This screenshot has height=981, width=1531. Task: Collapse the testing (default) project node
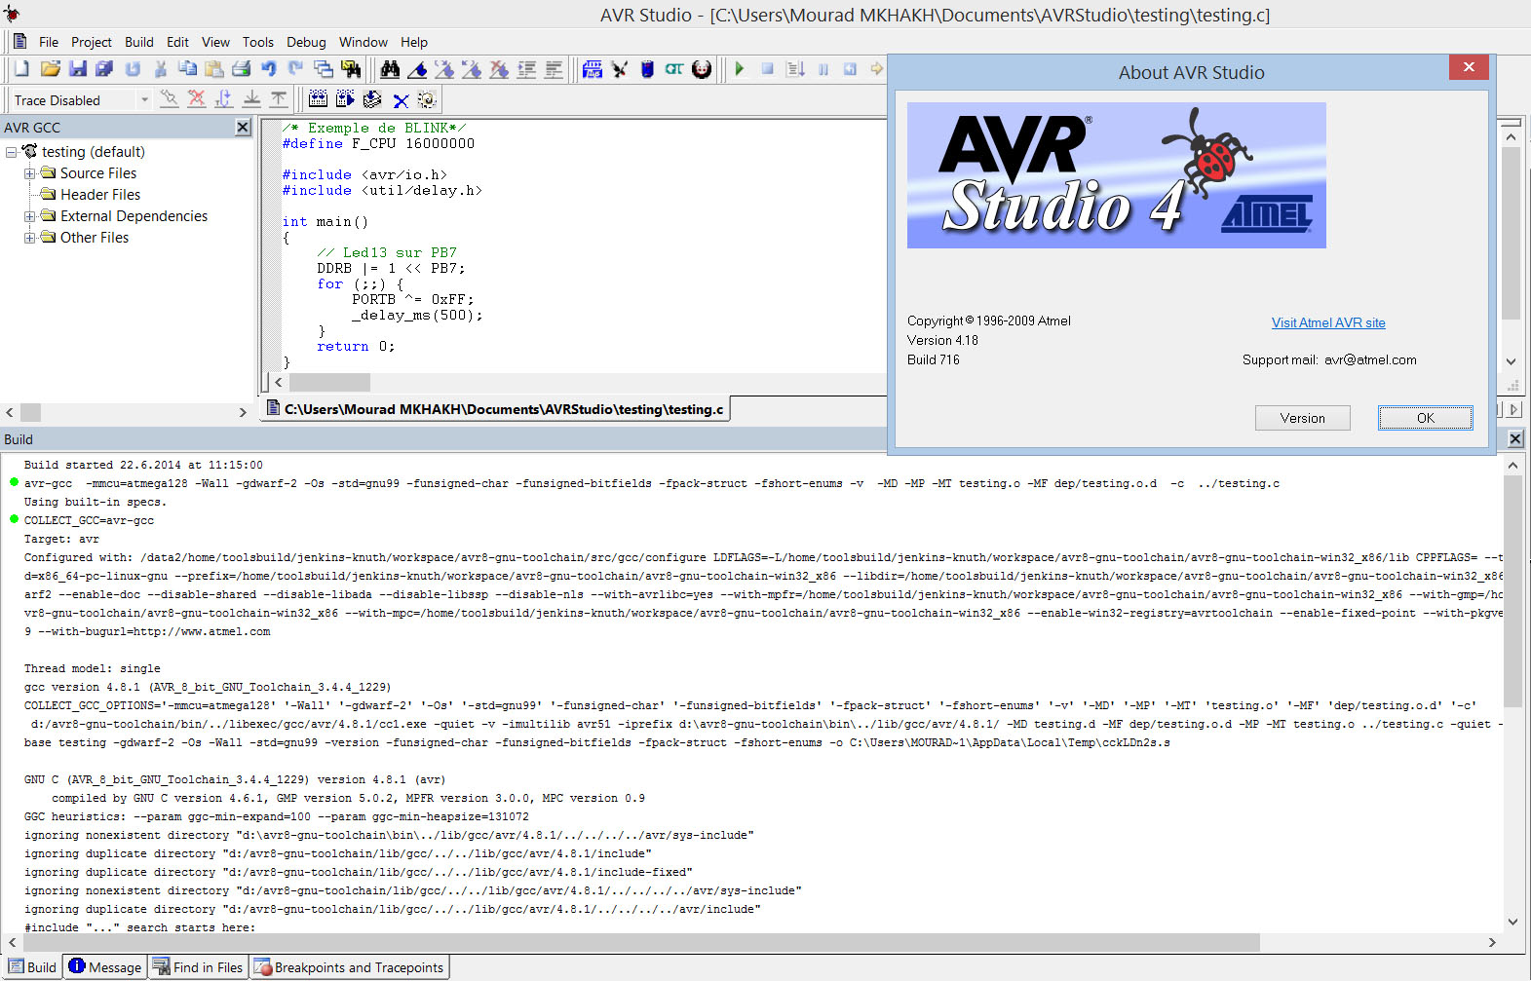click(x=11, y=152)
